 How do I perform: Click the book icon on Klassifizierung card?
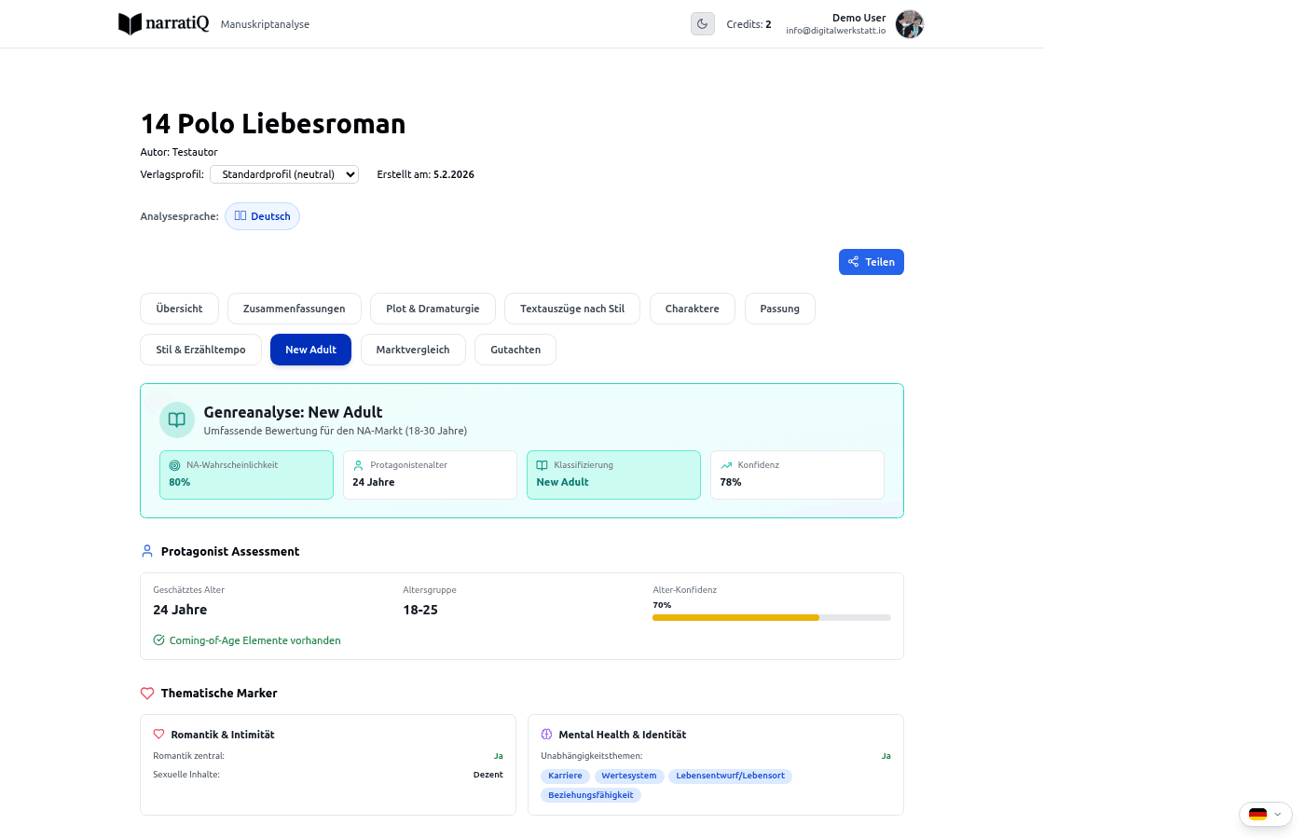point(541,464)
